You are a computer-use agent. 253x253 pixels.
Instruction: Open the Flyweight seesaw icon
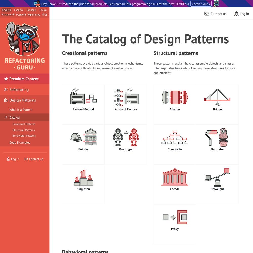(217, 178)
